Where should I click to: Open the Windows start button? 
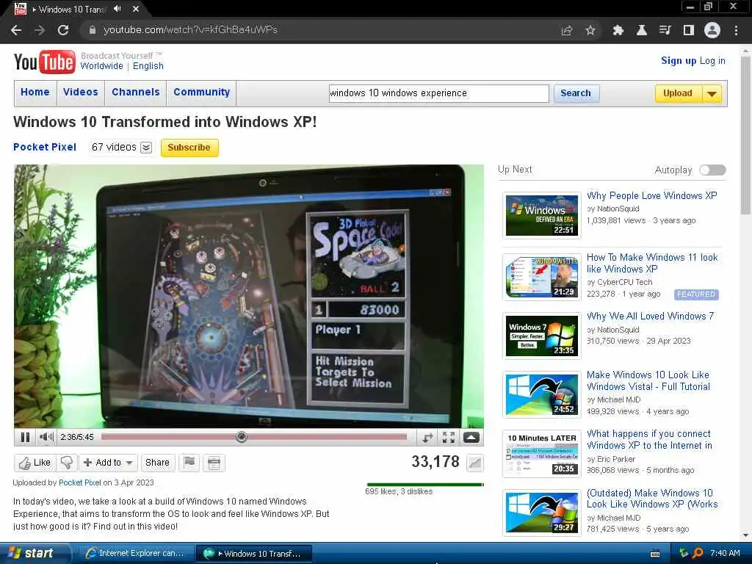click(34, 553)
